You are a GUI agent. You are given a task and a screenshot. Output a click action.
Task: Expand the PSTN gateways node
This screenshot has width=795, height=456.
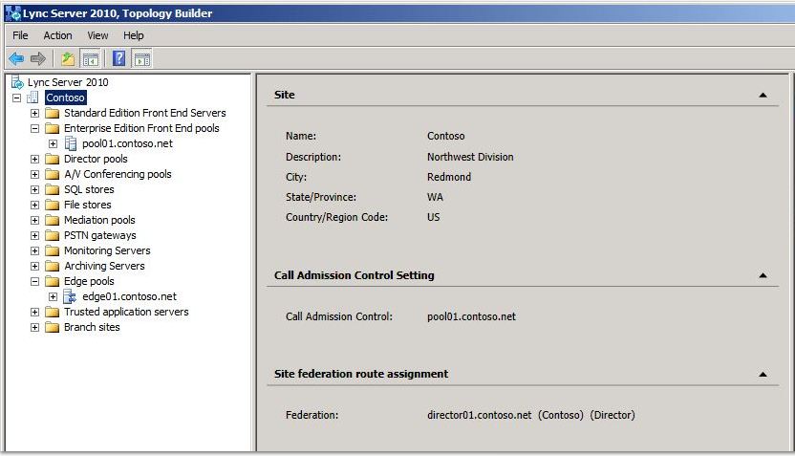pos(34,235)
